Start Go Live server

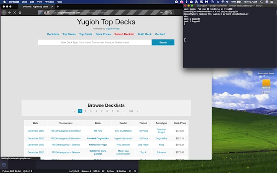121,171
